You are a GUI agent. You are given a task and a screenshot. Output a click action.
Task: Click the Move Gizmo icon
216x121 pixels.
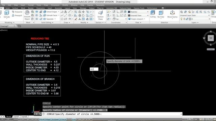click(x=172, y=14)
